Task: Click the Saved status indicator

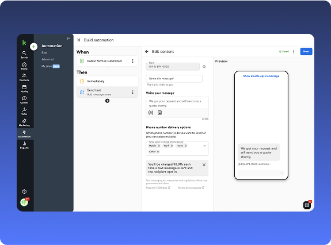Action: tap(284, 51)
